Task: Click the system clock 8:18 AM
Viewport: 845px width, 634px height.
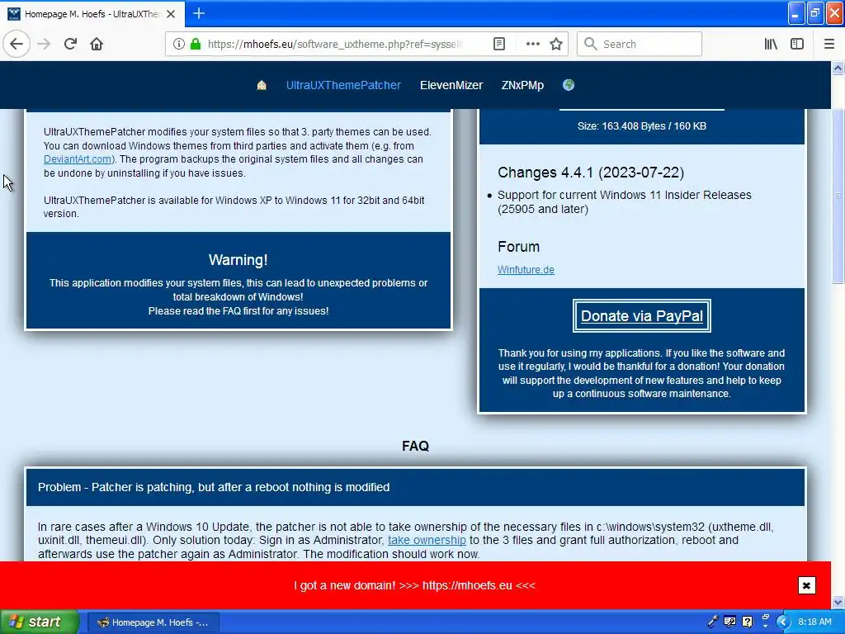Action: 814,622
